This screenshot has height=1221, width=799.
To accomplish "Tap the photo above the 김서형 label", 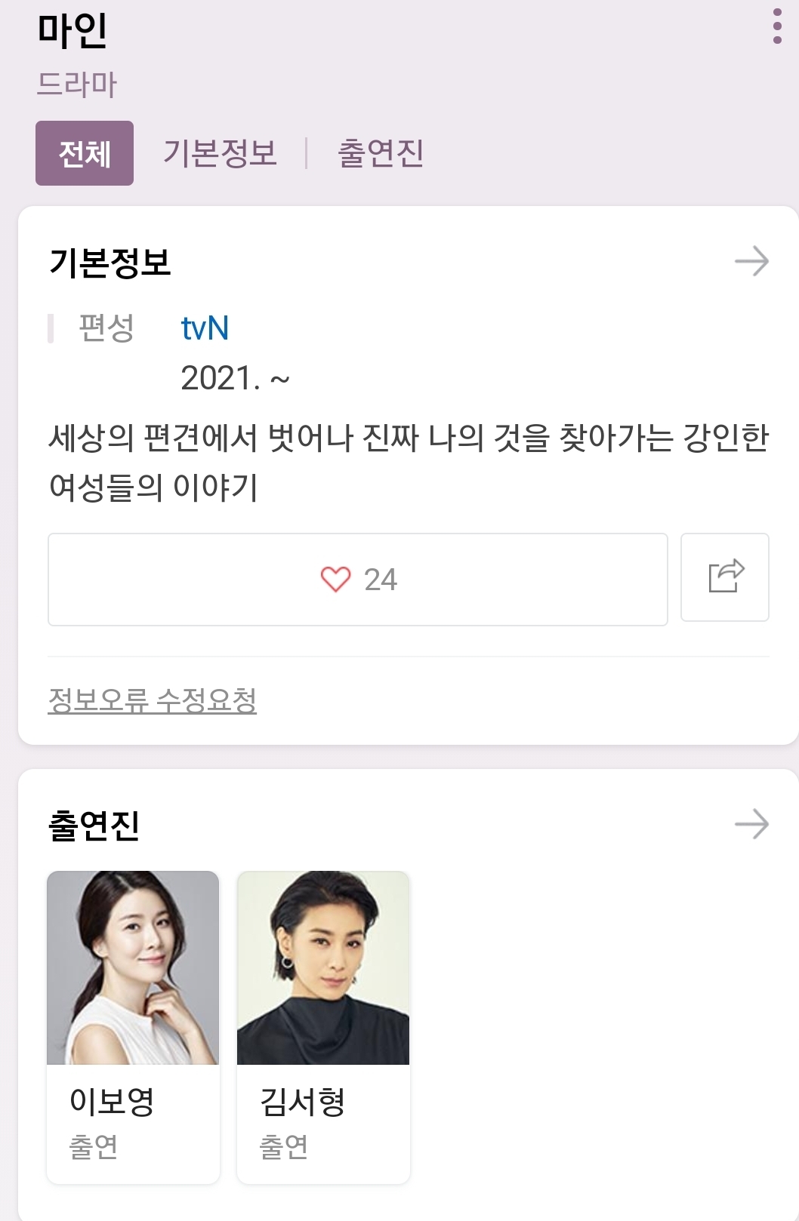I will click(323, 967).
